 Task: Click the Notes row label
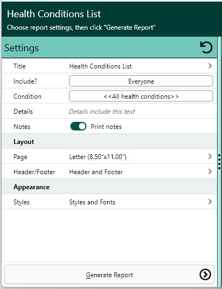pos(22,127)
